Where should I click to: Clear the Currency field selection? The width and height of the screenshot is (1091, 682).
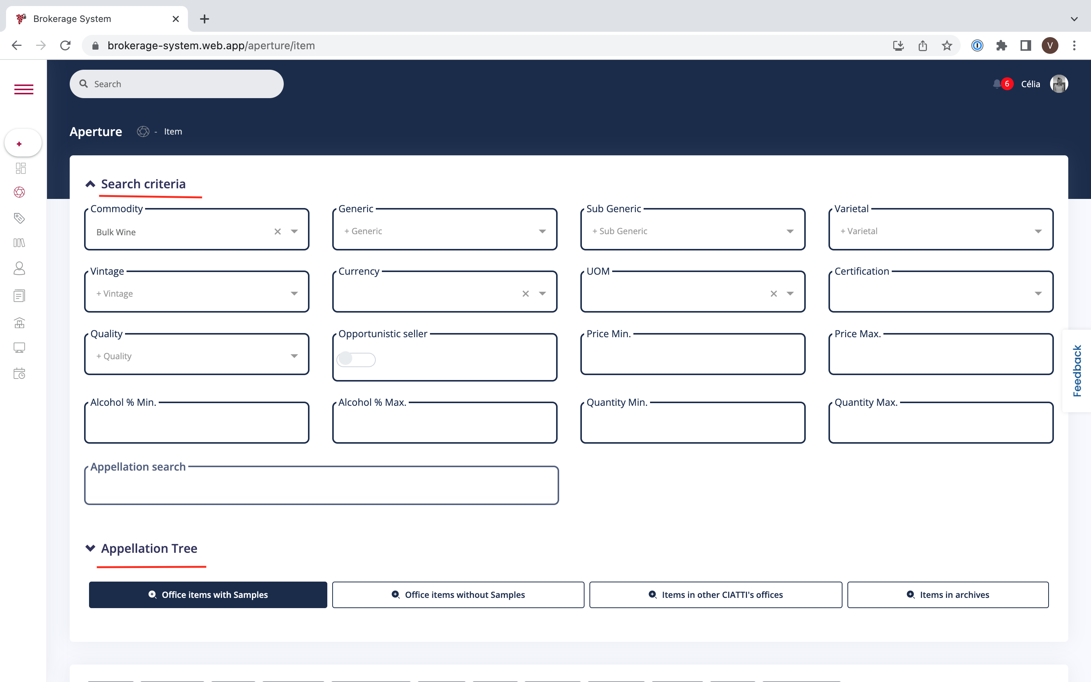click(526, 294)
